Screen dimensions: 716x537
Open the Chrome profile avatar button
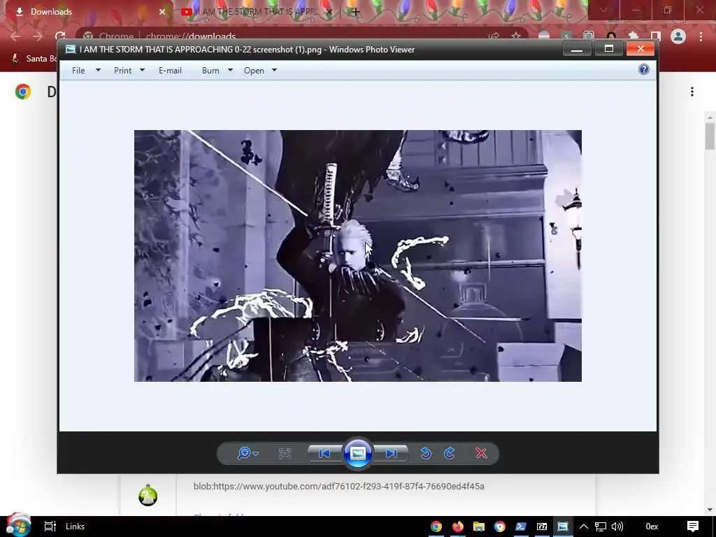click(x=678, y=36)
